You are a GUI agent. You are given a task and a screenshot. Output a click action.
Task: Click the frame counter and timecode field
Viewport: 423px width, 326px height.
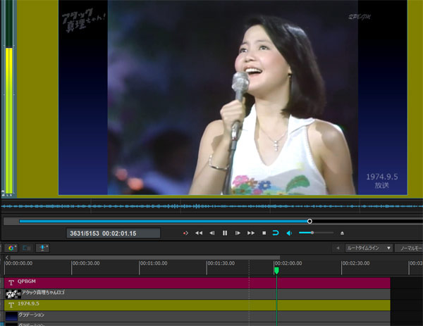click(114, 233)
